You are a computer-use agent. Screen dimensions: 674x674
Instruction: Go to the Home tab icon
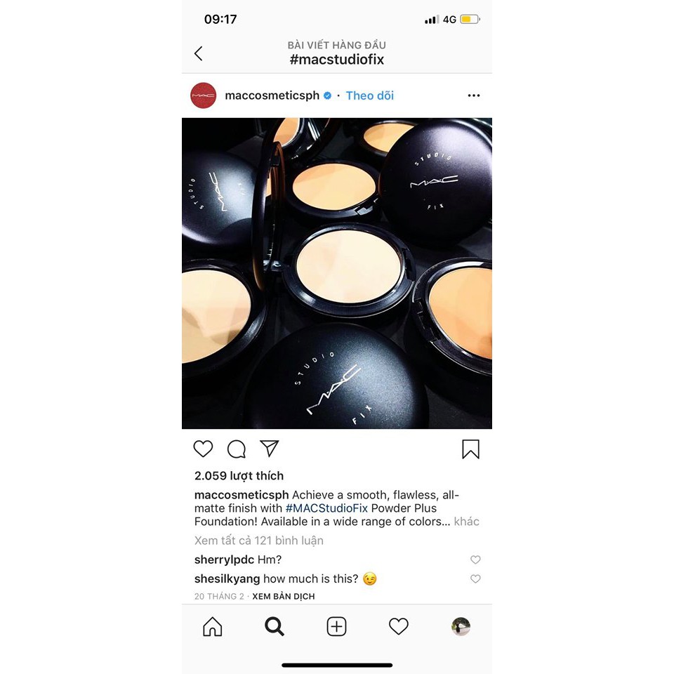(212, 626)
